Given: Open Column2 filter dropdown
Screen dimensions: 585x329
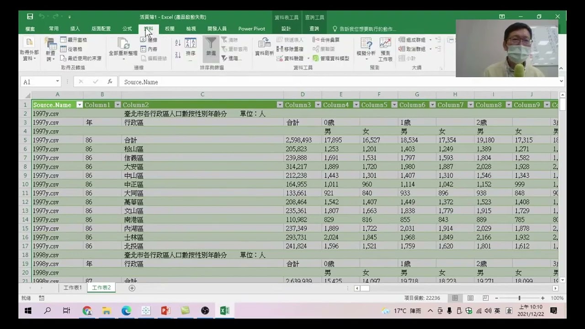Looking at the screenshot, I should [280, 105].
